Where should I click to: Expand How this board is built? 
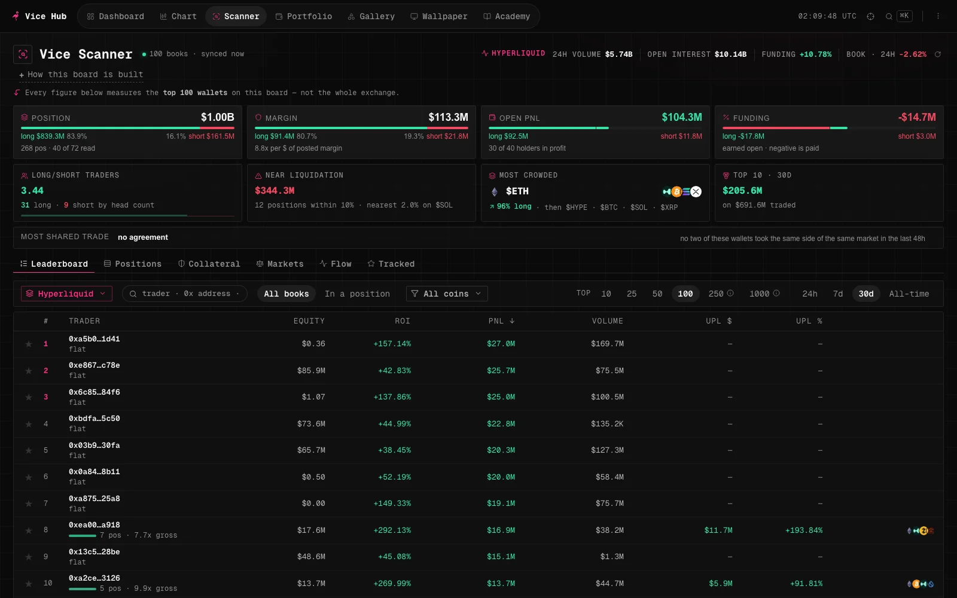(81, 75)
